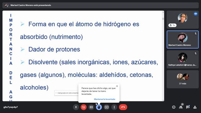Select Sathya Lakshmi participant tile

pyautogui.click(x=183, y=59)
